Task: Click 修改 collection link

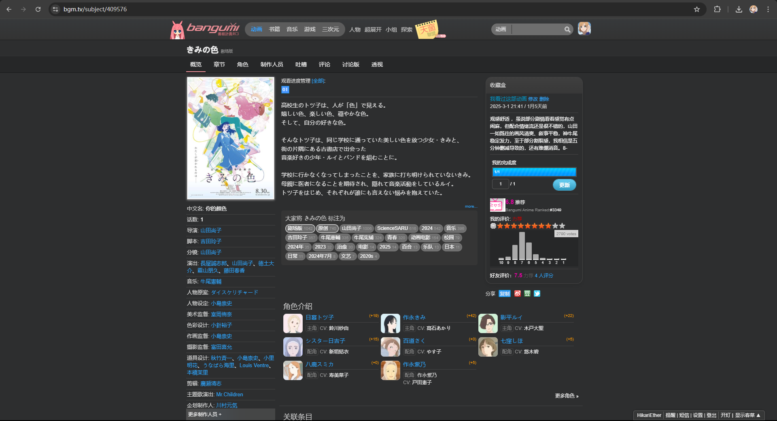Action: [x=533, y=99]
